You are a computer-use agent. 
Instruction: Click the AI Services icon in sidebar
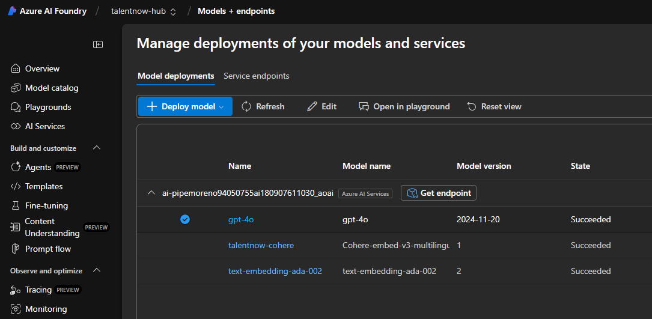(16, 126)
